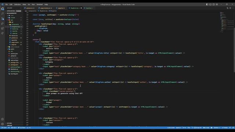Open the Manage gear icon
This screenshot has height=132, width=235.
(x=3, y=124)
